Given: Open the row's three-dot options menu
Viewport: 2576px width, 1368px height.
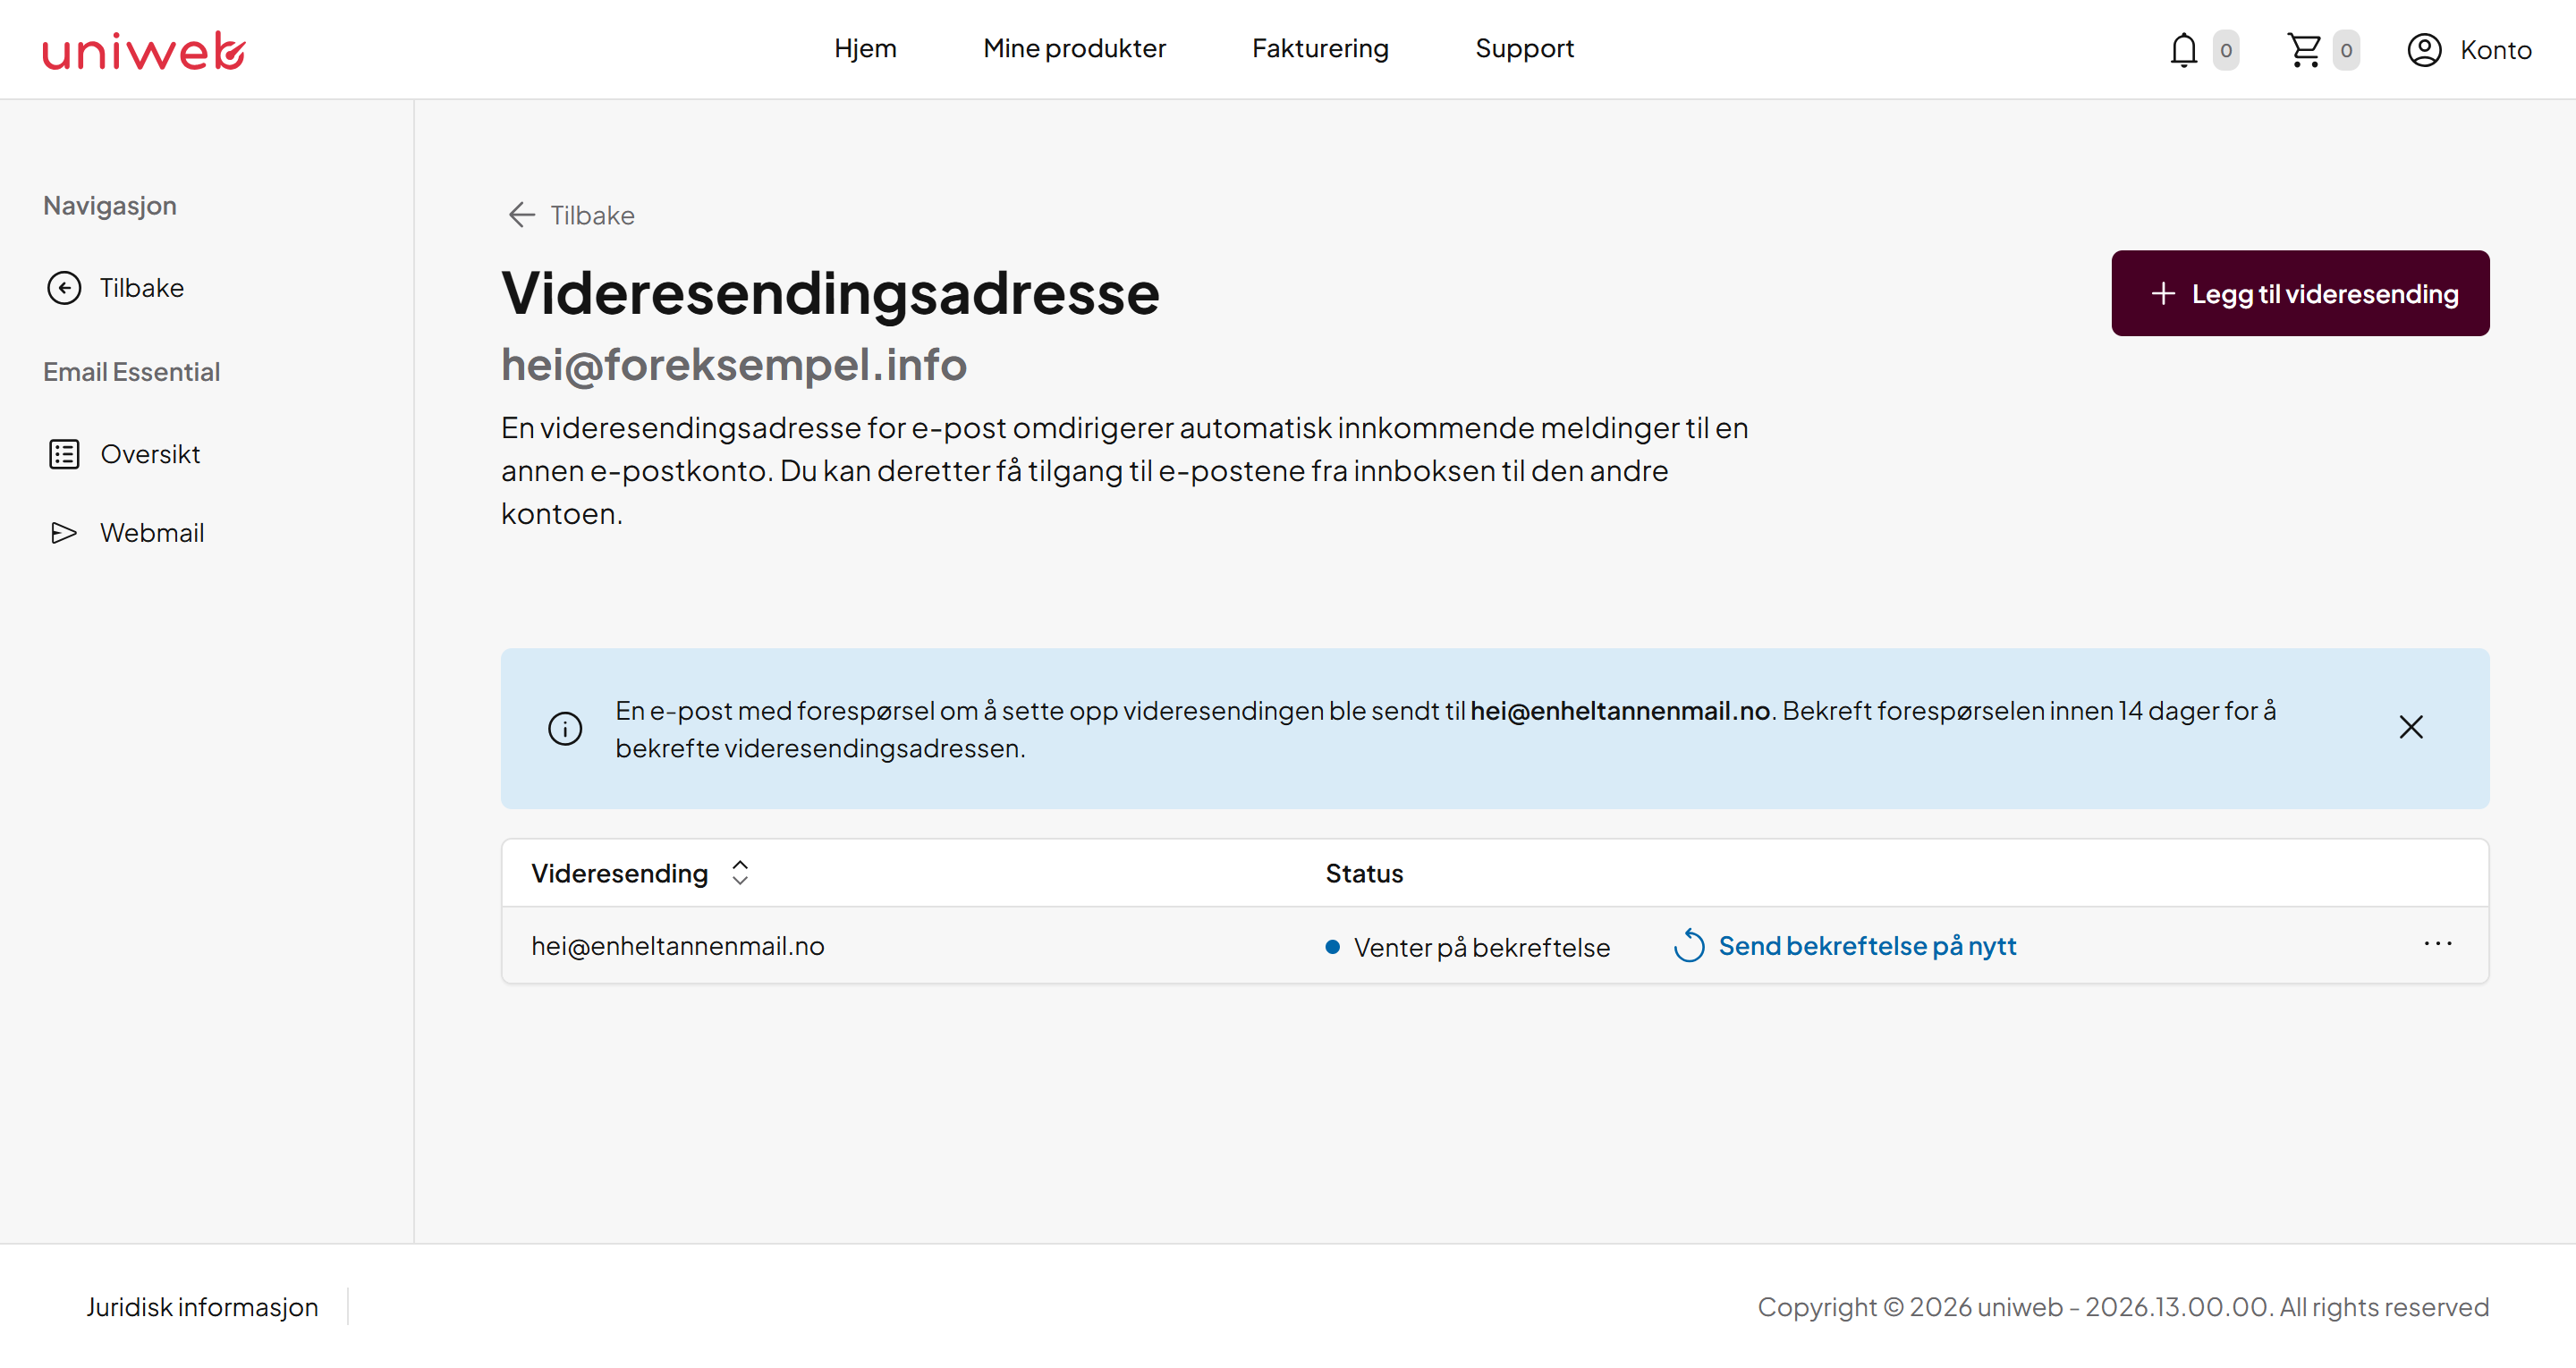Looking at the screenshot, I should click(2438, 944).
